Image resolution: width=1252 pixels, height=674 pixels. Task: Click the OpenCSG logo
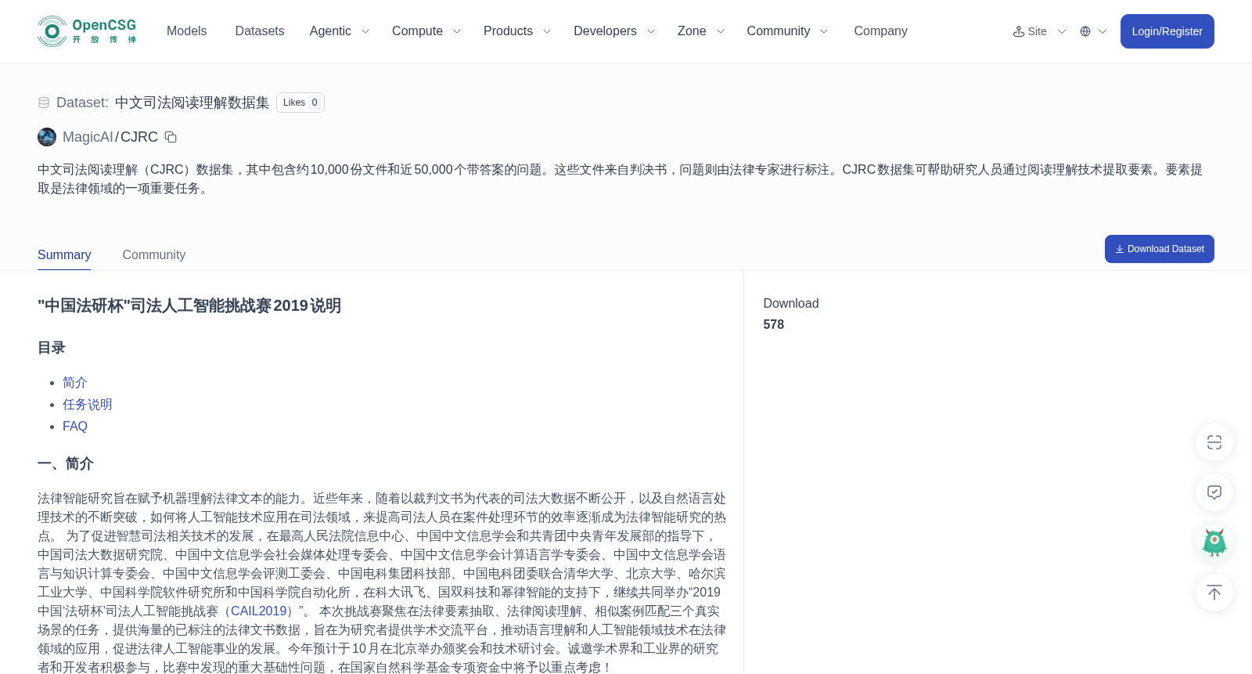[87, 31]
